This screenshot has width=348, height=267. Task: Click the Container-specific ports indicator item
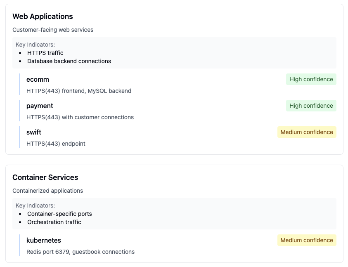point(59,214)
